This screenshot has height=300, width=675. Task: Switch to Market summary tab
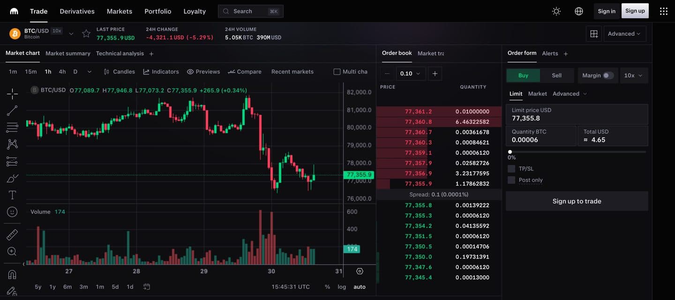click(68, 53)
